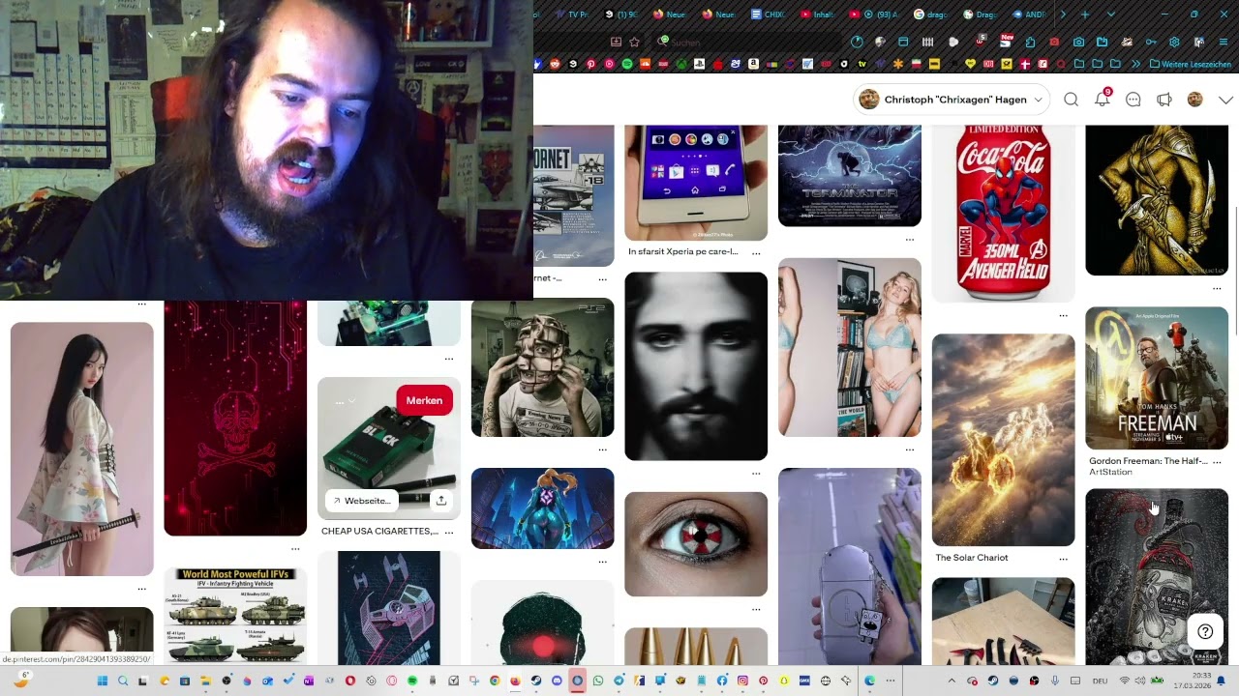Show more bookmarks overflow chevron
Image resolution: width=1239 pixels, height=696 pixels.
coord(1135,64)
